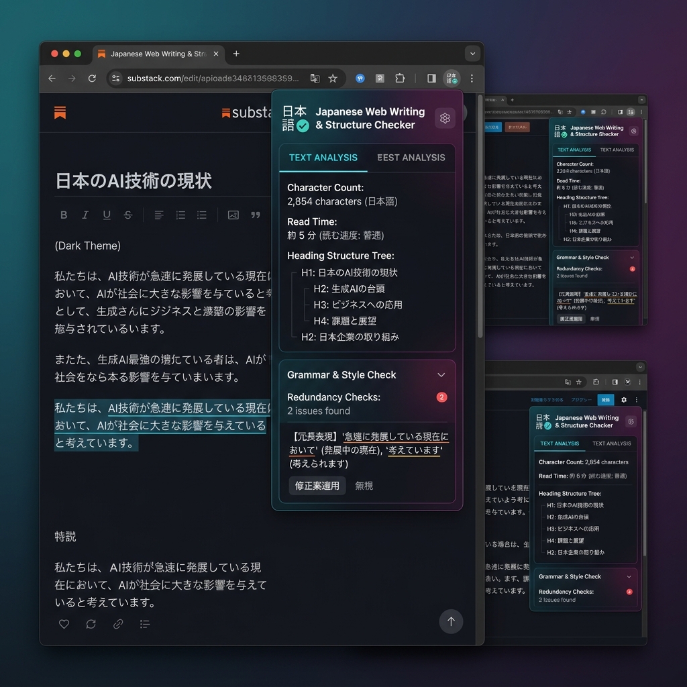Click the text alignment icon
687x687 pixels.
point(159,215)
